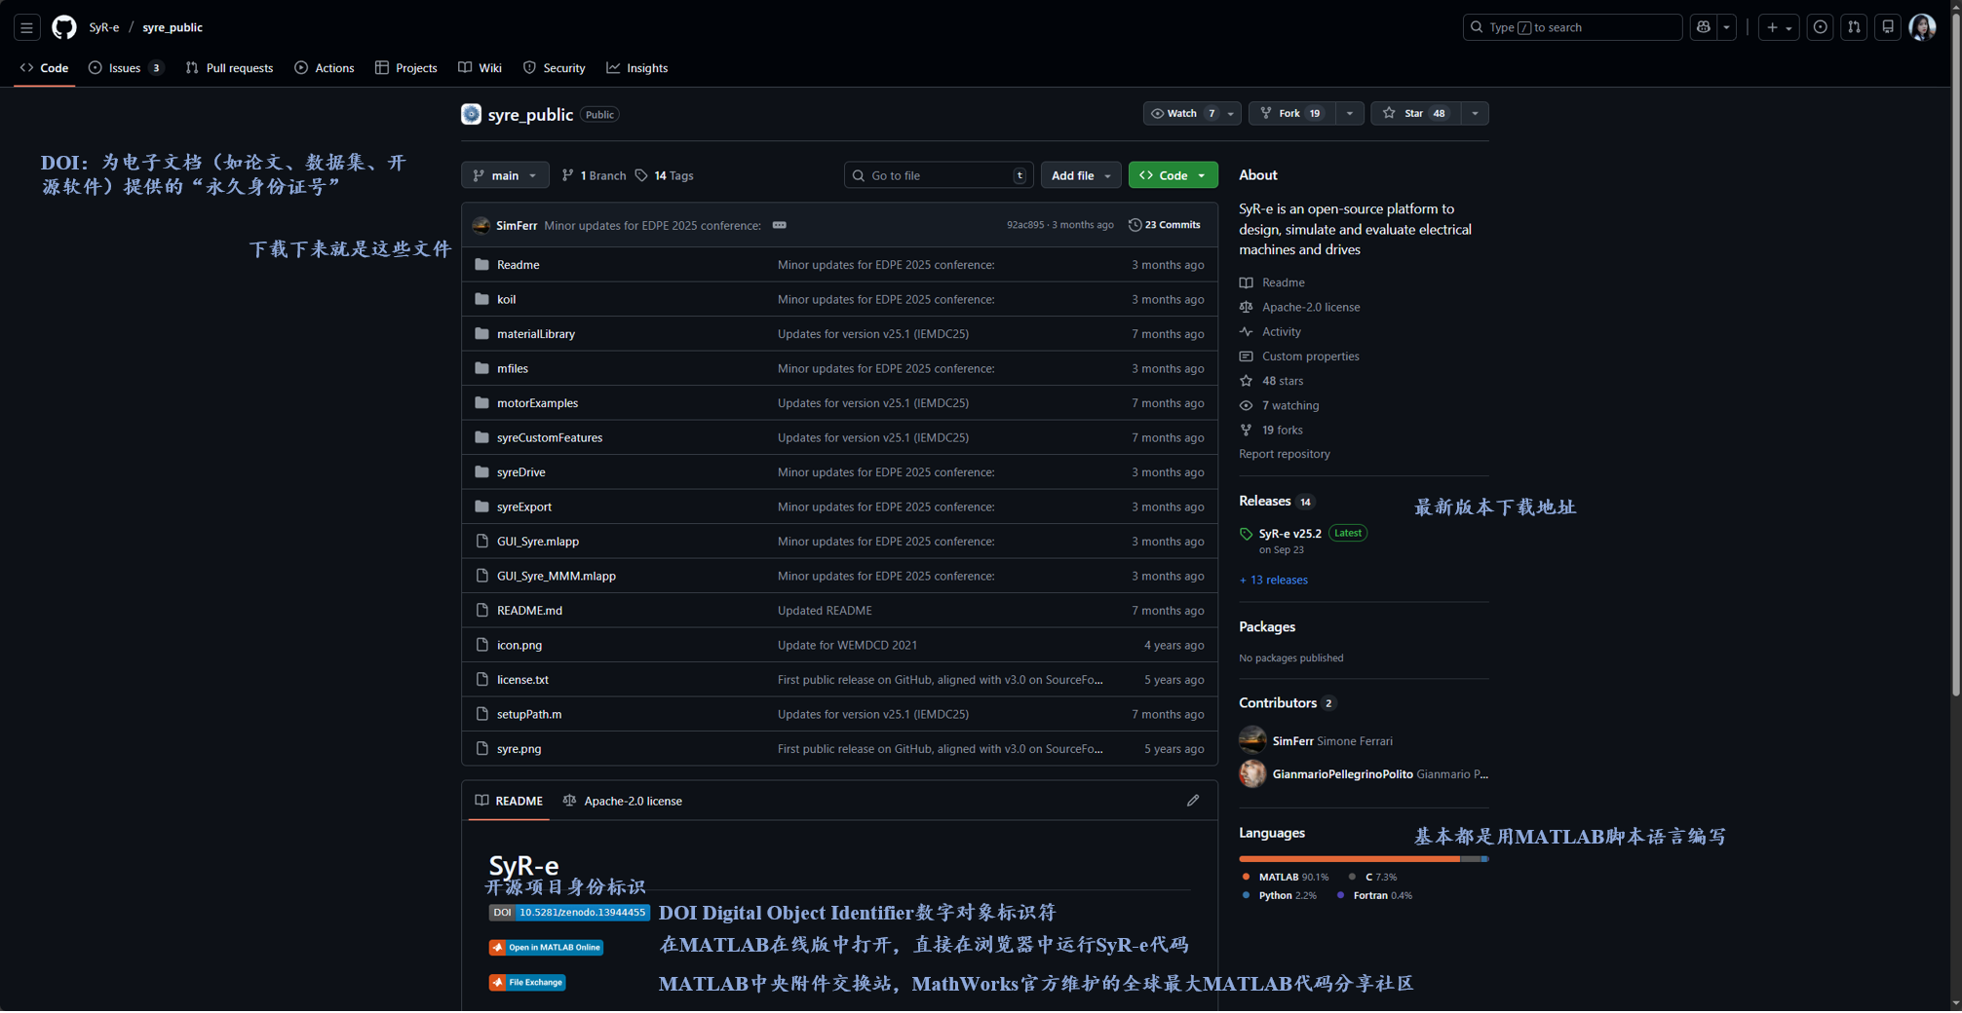Star the syre_public repository

click(x=1415, y=114)
